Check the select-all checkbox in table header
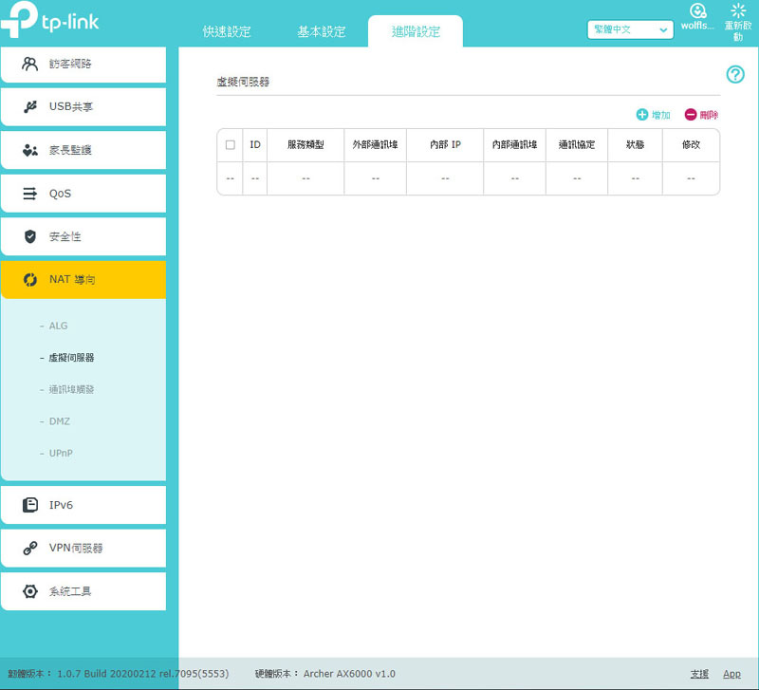This screenshot has width=759, height=690. click(x=231, y=145)
